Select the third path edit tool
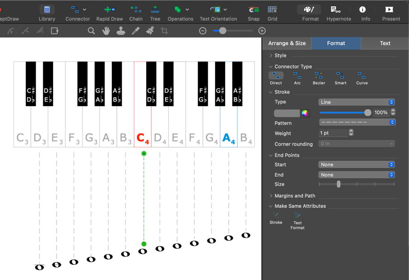This screenshot has width=409, height=280. pos(40,31)
